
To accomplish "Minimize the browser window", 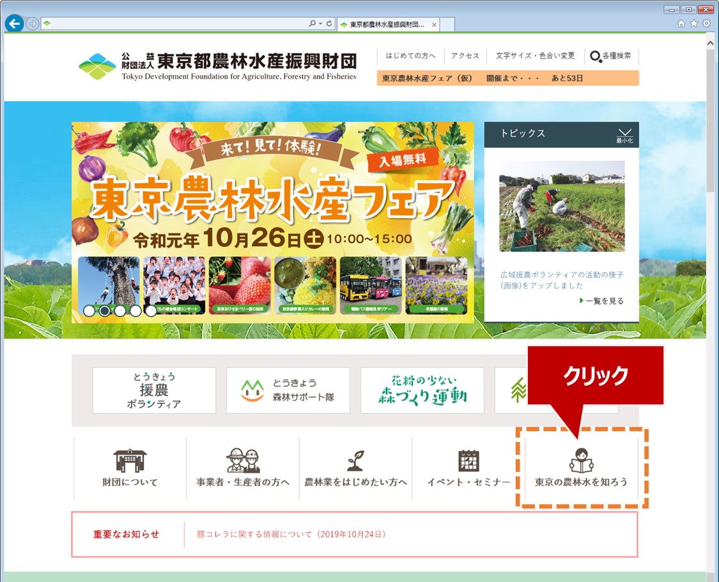I will pyautogui.click(x=672, y=9).
